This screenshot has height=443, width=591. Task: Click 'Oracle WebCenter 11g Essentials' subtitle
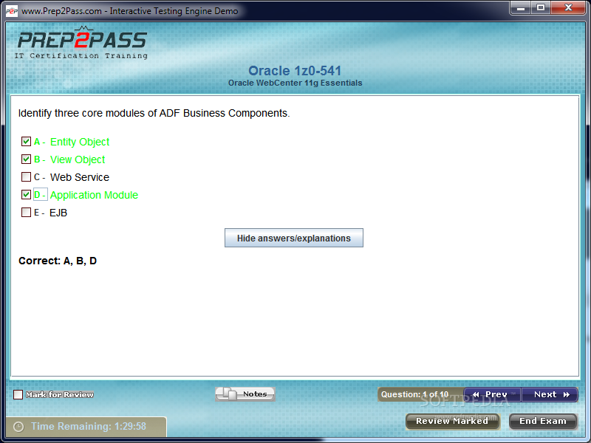295,83
